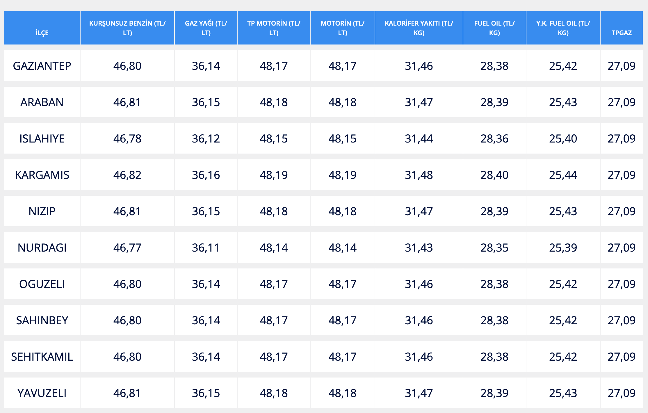Click the TPGAZ column header
This screenshot has height=413, width=648.
click(622, 33)
